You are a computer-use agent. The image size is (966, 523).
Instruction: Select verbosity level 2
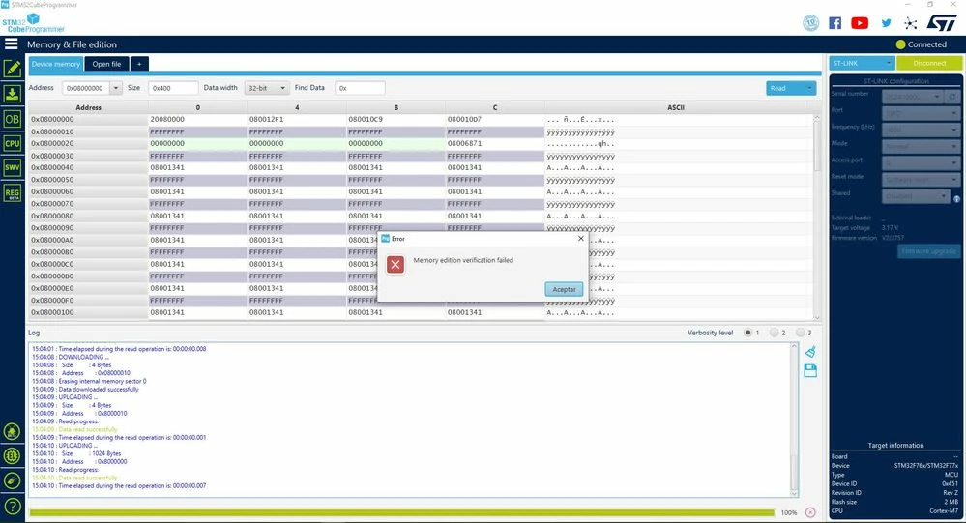(774, 333)
